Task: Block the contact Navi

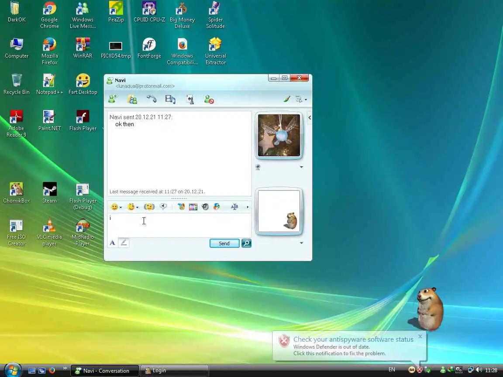Action: pos(209,99)
